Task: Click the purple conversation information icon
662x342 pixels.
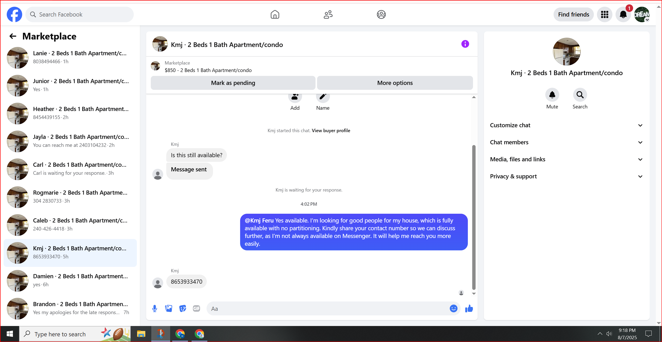Action: tap(465, 44)
